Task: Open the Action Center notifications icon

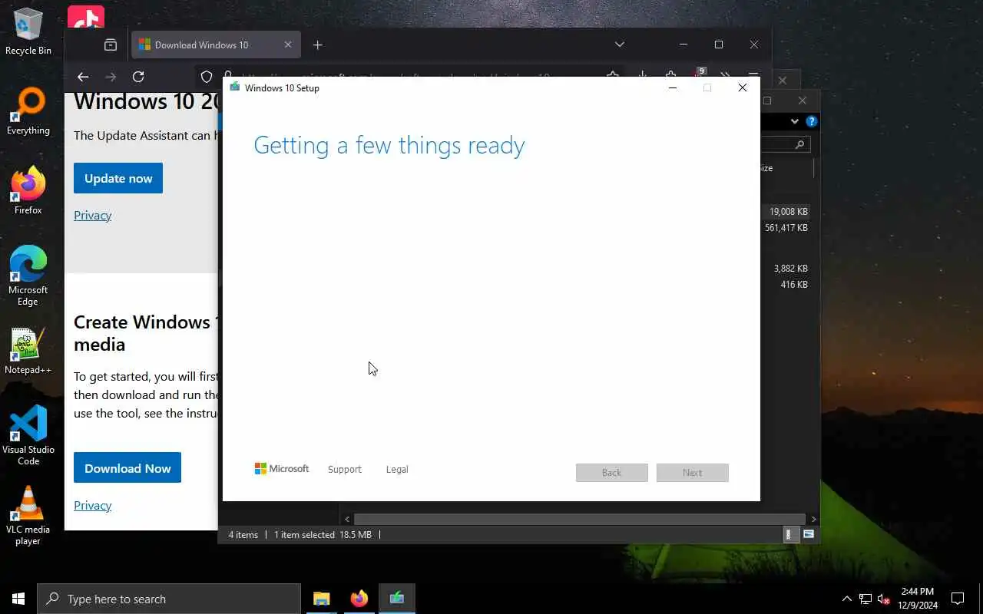Action: 958,599
